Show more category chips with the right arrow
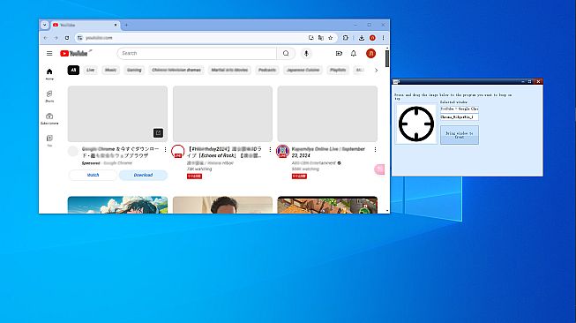Image resolution: width=576 pixels, height=323 pixels. tap(376, 70)
